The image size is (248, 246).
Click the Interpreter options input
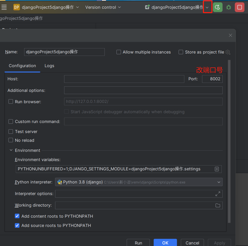tap(139, 194)
